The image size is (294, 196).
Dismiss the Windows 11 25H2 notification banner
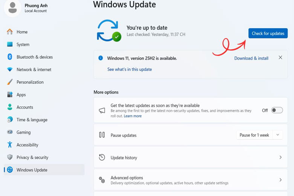coord(280,58)
